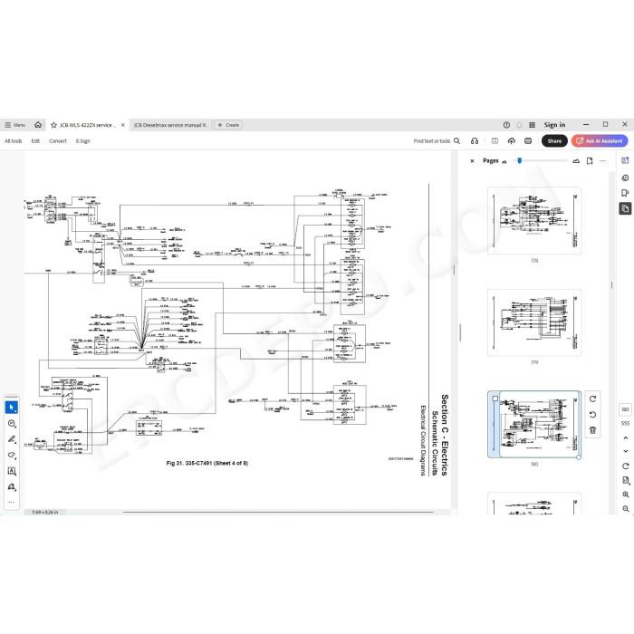Select the add text box tool
This screenshot has height=634, width=634.
11,471
